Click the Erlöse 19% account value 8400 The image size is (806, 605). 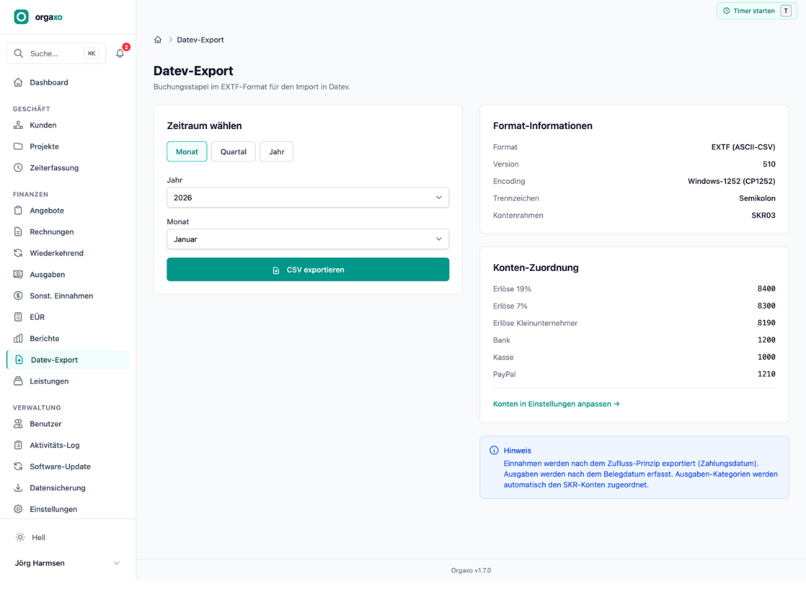[766, 289]
